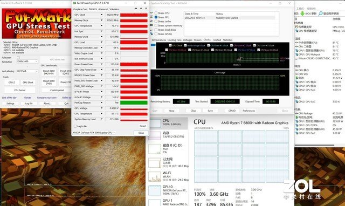Open Board Power Draw dropdown arrow
Image resolution: width=345 pixels, height=206 pixels.
click(101, 64)
